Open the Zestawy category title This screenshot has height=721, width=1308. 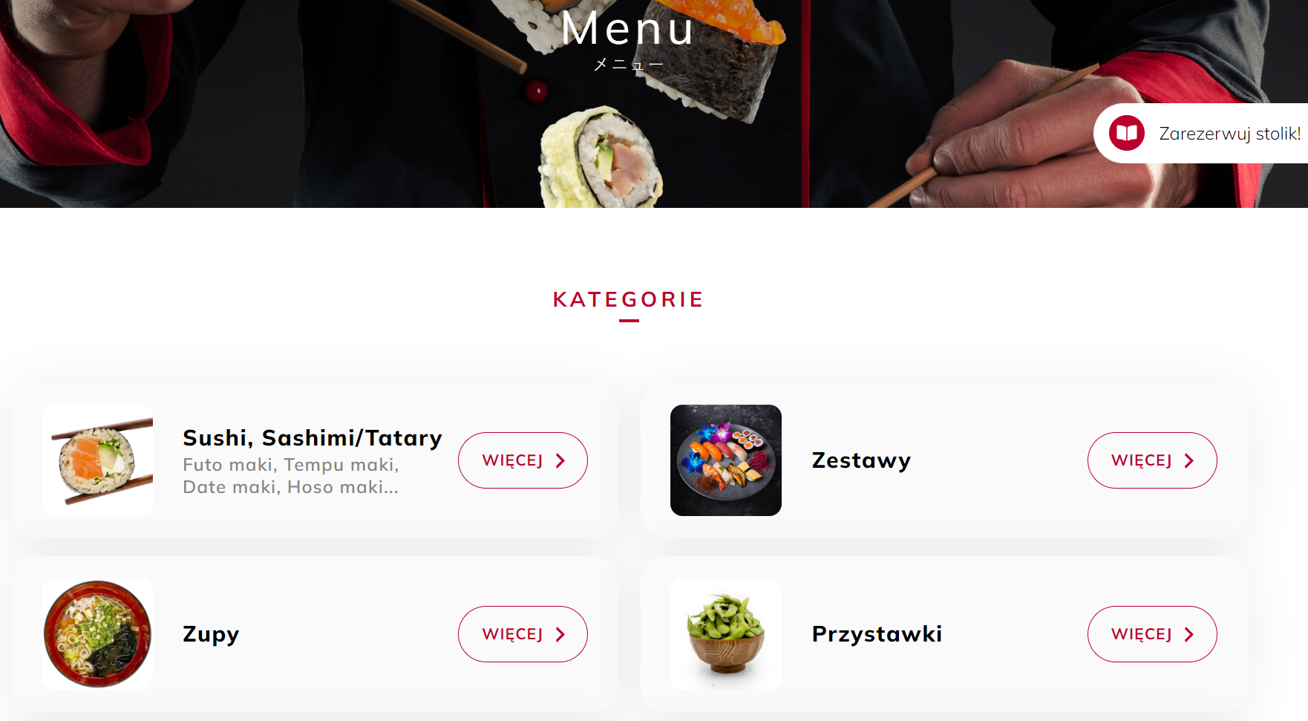coord(861,460)
